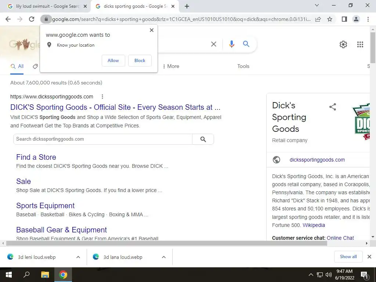This screenshot has height=282, width=376.
Task: Go back to the previous page
Action: point(8,19)
